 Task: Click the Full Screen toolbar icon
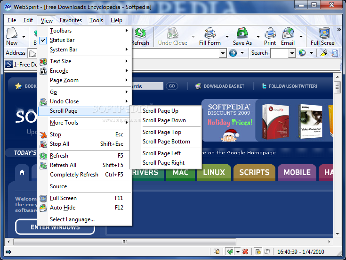(x=324, y=33)
